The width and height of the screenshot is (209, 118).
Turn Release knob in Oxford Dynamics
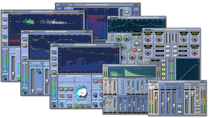[x=195, y=39]
